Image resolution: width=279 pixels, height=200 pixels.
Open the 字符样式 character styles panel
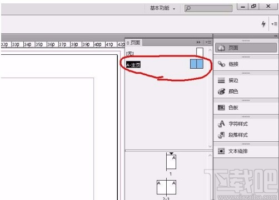(246, 124)
